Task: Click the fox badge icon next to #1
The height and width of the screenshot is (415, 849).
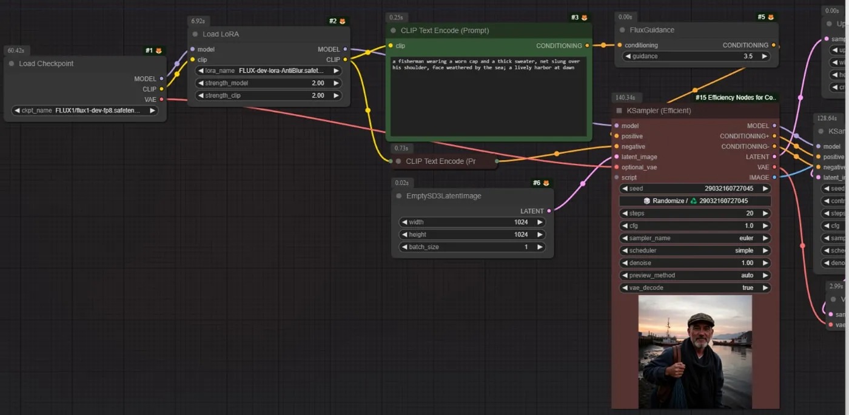Action: 159,50
